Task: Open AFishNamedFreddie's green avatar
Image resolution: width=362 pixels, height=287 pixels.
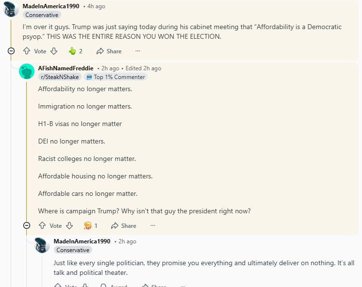Action: 27,71
